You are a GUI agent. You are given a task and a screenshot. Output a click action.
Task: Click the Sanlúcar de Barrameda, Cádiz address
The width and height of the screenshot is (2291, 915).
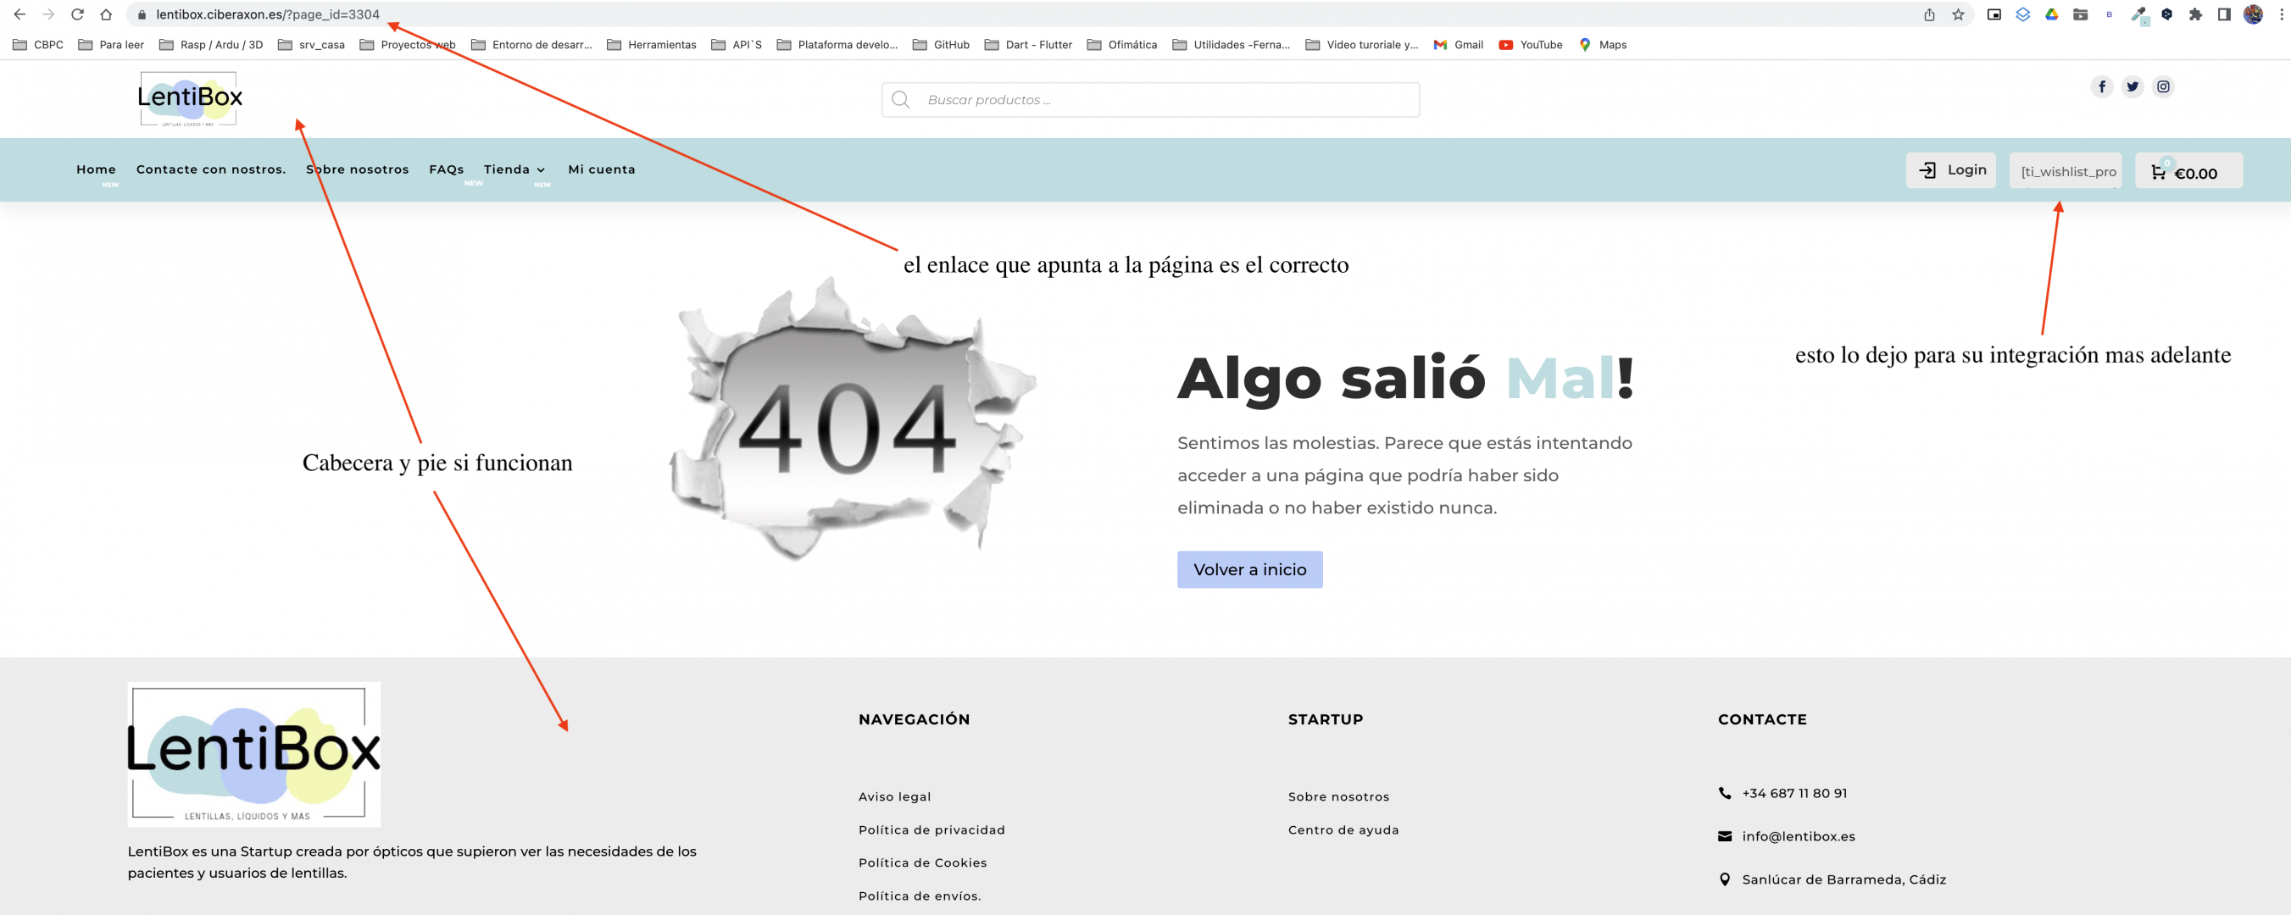(1843, 879)
